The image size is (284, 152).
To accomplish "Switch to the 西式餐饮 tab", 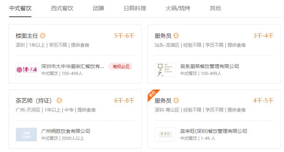I will 62,8.
